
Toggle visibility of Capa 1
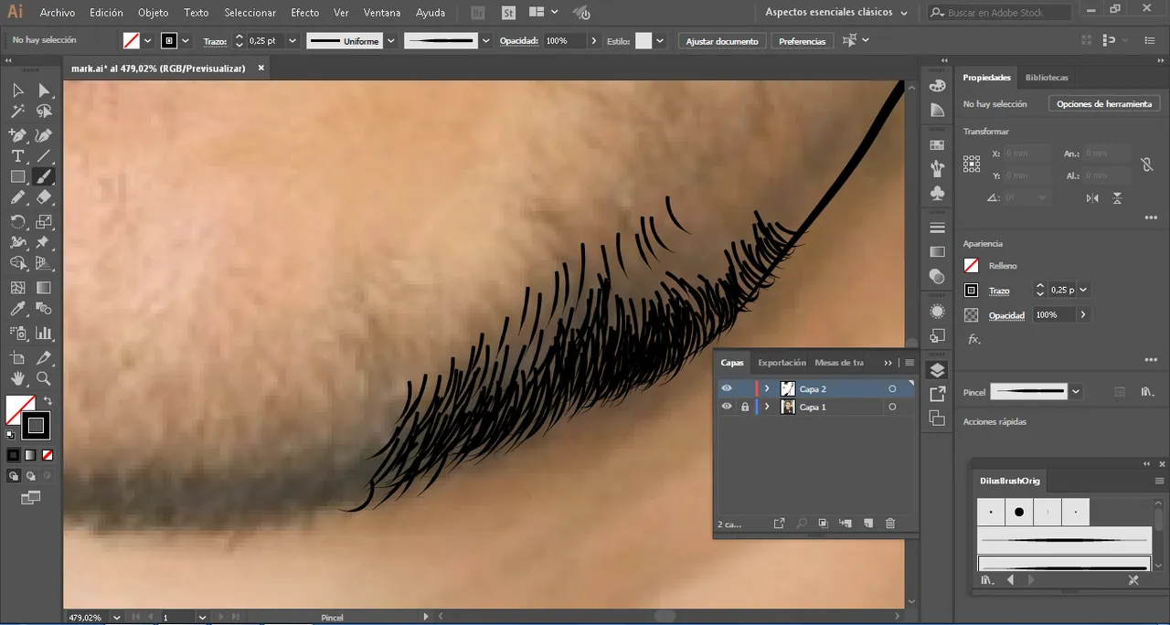(x=727, y=407)
